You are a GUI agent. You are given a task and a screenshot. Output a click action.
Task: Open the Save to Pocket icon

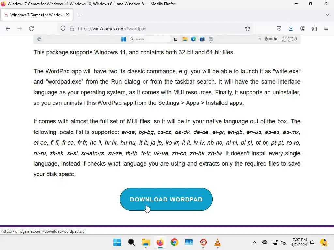[x=279, y=29]
